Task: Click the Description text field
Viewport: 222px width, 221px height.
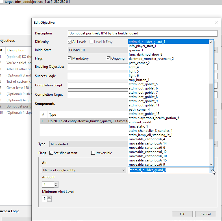Action: pyautogui.click(x=142, y=33)
